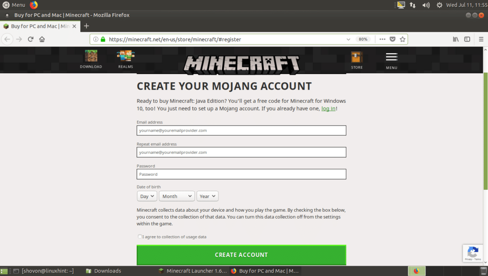Follow the log in link
The height and width of the screenshot is (276, 488).
coord(328,108)
